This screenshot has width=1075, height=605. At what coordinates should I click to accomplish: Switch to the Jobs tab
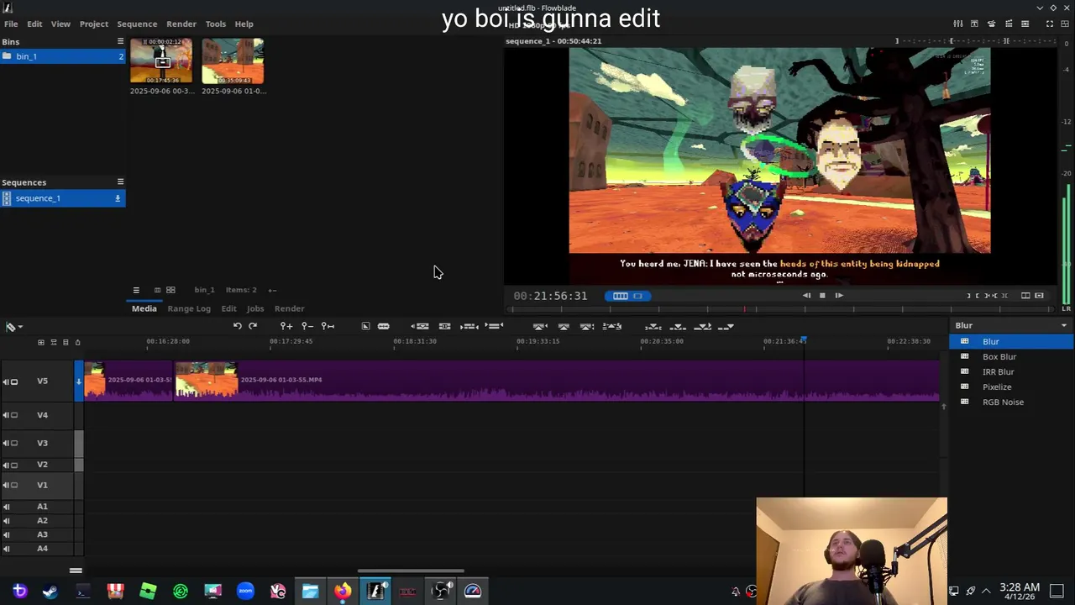[x=255, y=308]
